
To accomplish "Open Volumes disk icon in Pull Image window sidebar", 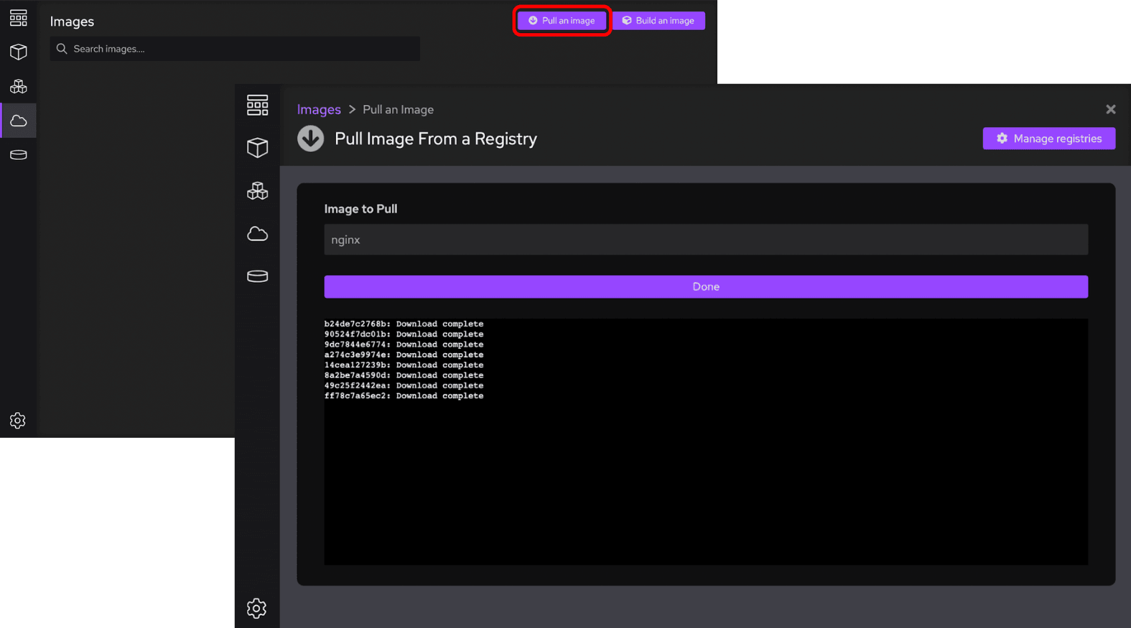I will click(x=257, y=276).
